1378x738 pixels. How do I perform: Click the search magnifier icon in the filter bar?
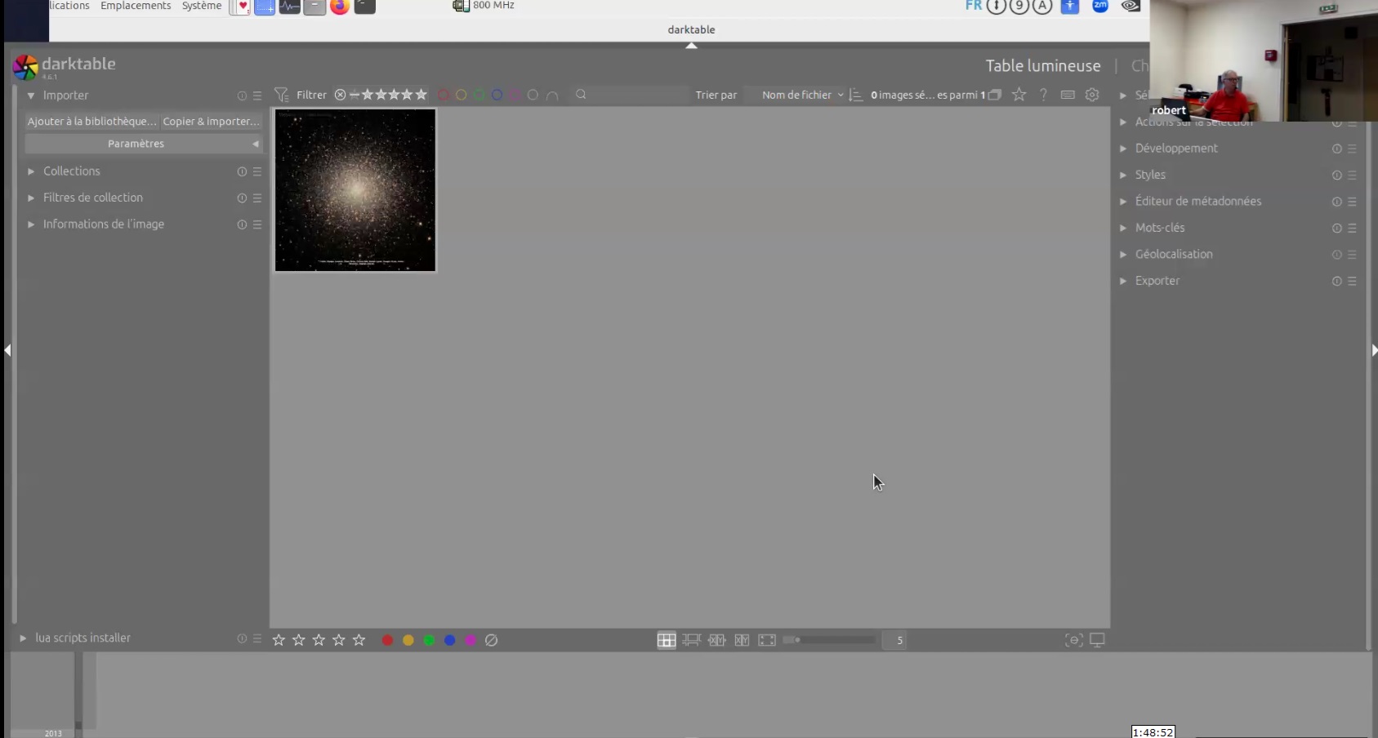click(581, 95)
